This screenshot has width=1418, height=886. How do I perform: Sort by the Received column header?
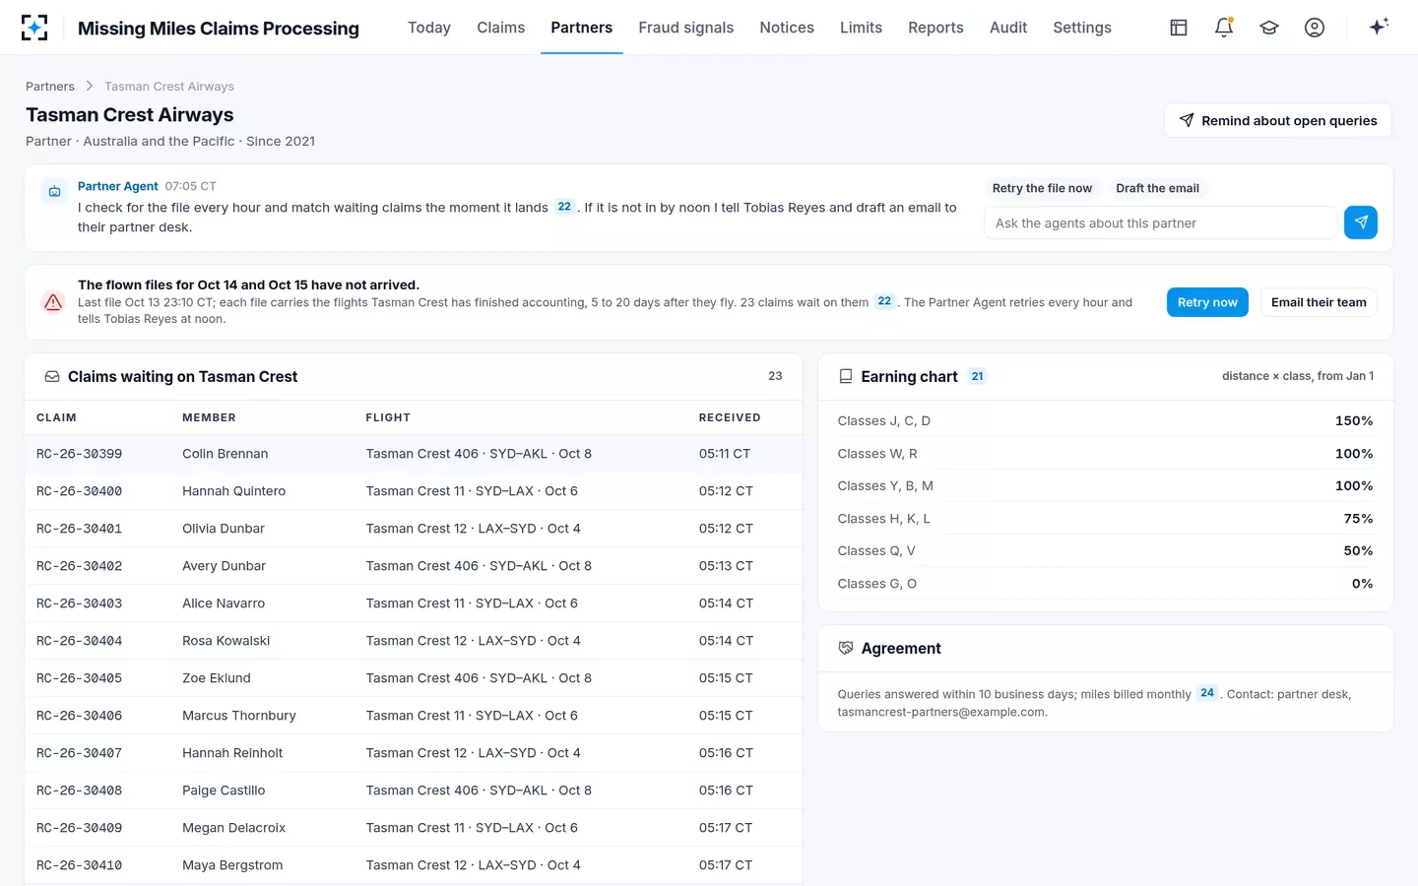730,417
